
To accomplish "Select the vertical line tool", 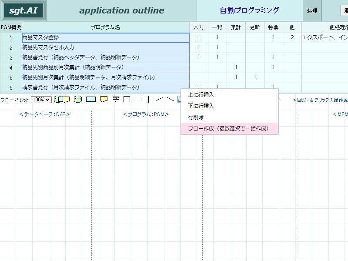I will click(148, 99).
